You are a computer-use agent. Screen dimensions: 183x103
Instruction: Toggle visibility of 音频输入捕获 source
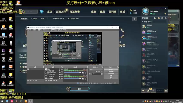[x=60, y=71]
